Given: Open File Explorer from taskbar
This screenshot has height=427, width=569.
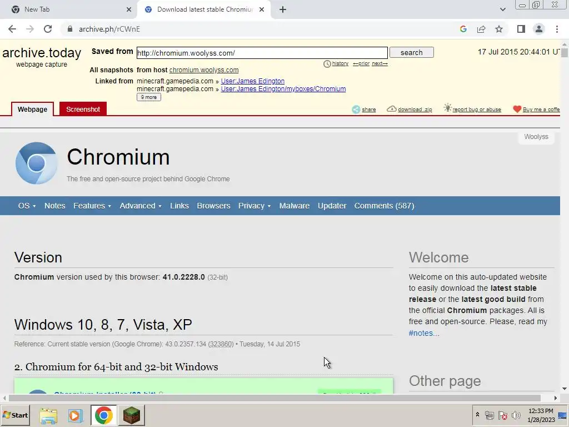Looking at the screenshot, I should tap(48, 415).
